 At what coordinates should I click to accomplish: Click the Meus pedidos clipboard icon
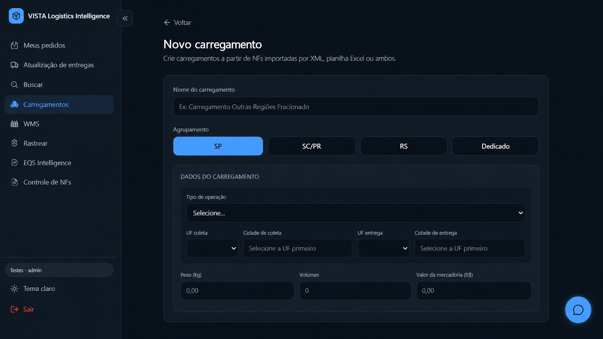point(14,45)
